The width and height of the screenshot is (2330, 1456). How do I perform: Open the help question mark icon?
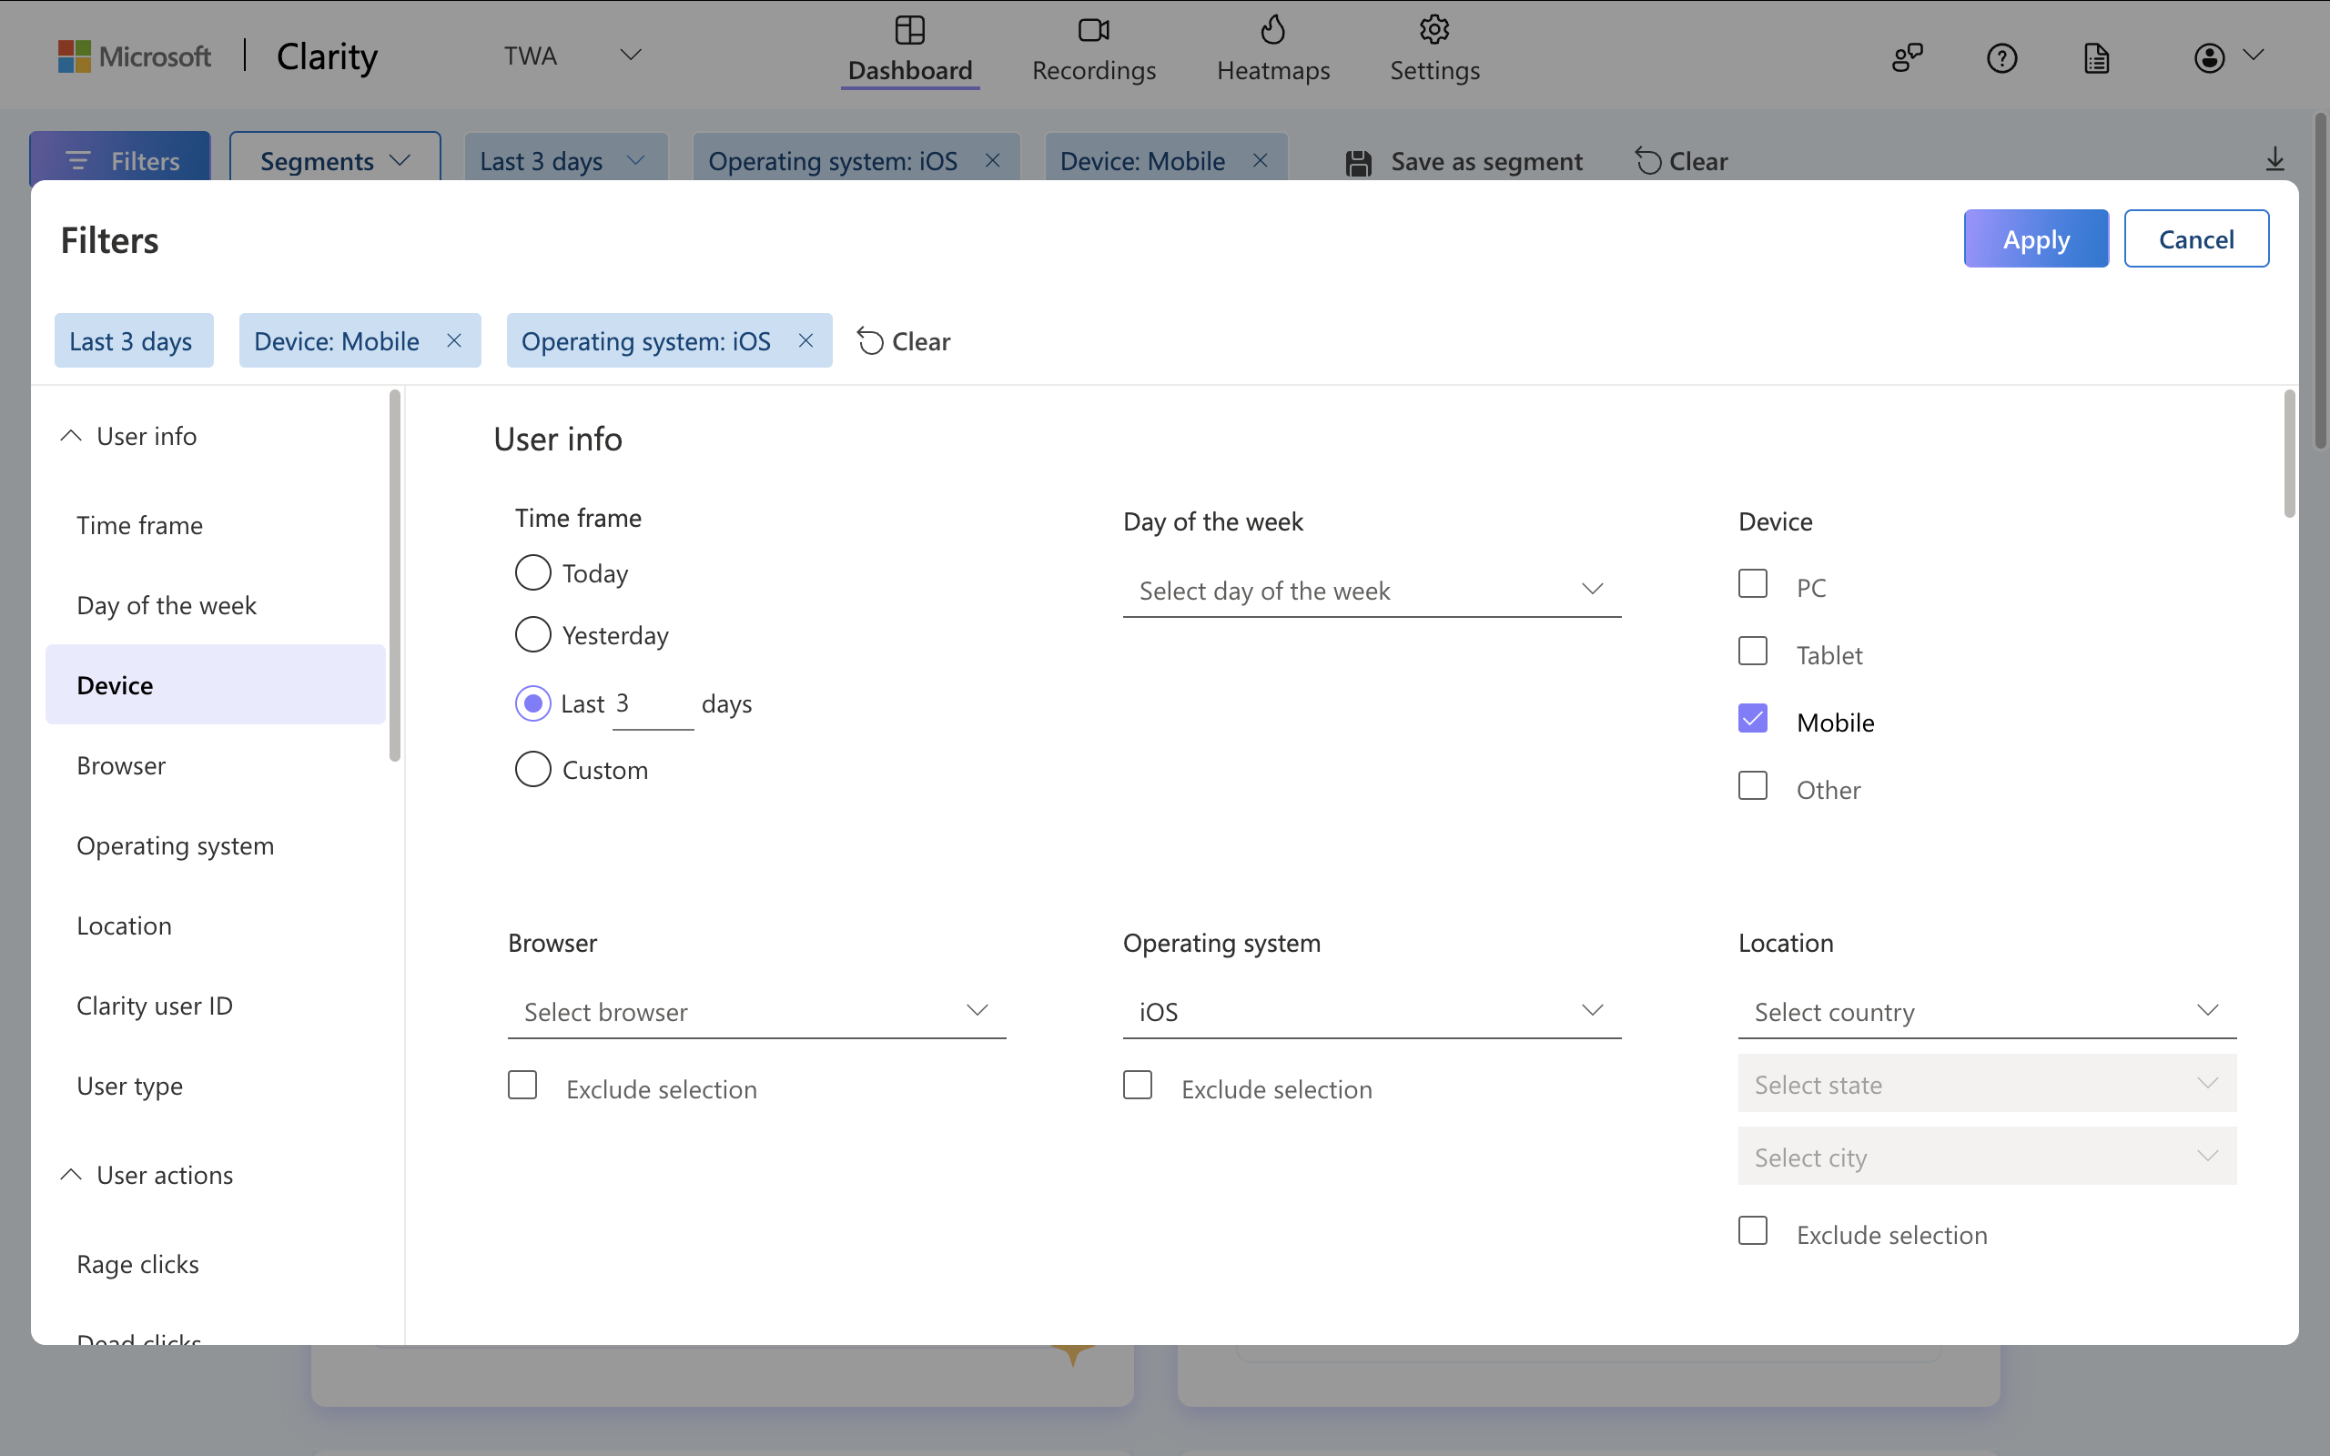coord(2001,57)
